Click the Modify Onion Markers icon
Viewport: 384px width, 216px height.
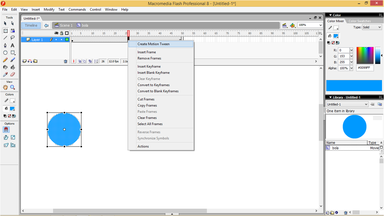(96, 61)
